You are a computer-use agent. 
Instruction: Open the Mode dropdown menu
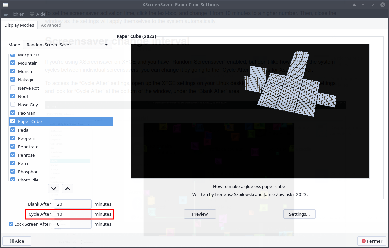coord(67,45)
